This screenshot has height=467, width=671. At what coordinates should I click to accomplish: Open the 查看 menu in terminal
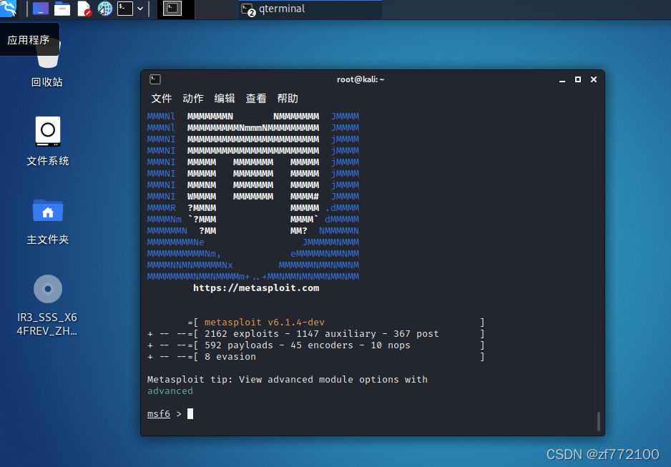pyautogui.click(x=256, y=99)
